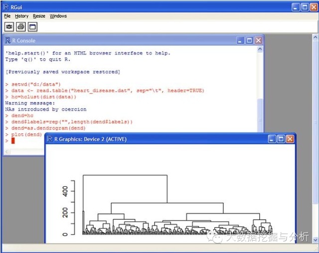Click the dend=hc command line
This screenshot has height=253, width=319.
click(x=19, y=116)
